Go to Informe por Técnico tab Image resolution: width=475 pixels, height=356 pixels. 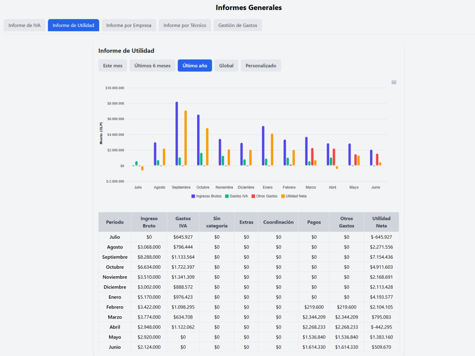[x=185, y=26]
